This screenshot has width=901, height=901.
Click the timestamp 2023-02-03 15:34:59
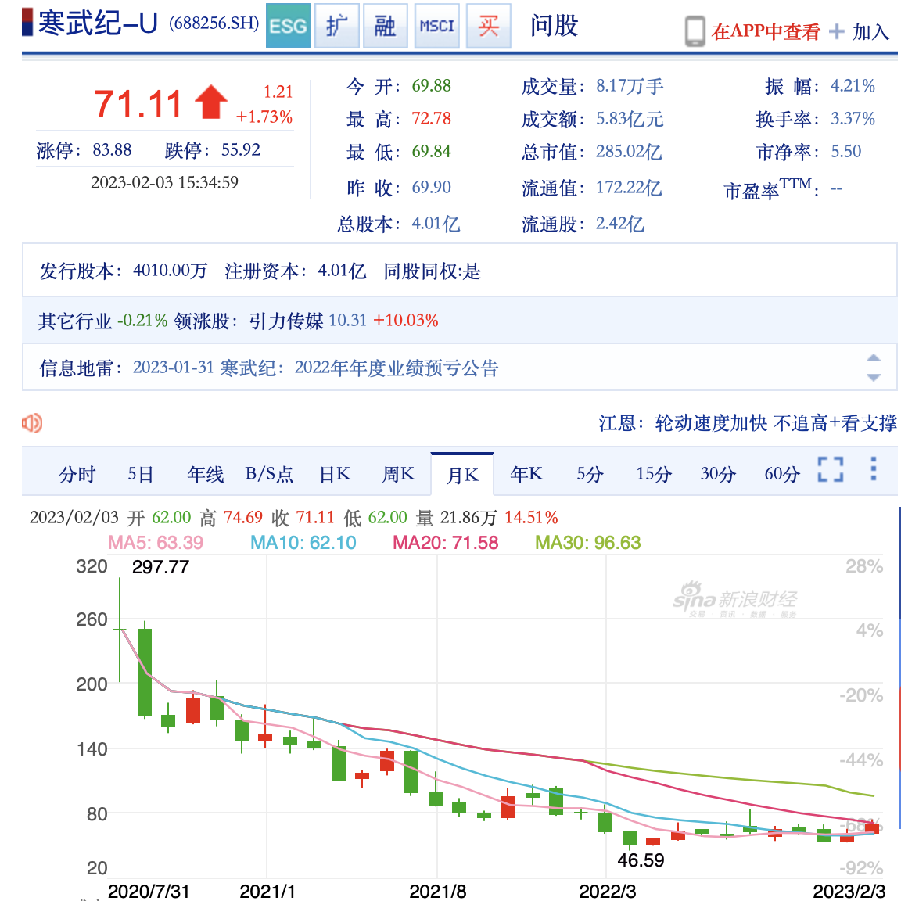click(164, 183)
